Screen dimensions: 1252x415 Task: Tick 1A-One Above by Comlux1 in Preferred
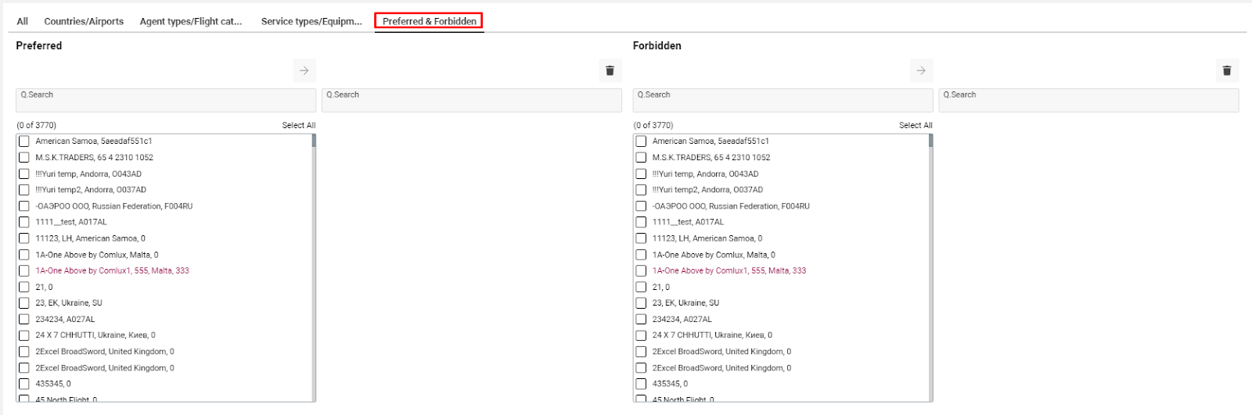click(24, 271)
